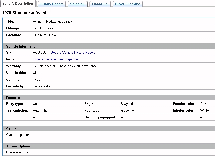Open the Buyer Checklist tab
The image size is (215, 156).
pyautogui.click(x=127, y=4)
